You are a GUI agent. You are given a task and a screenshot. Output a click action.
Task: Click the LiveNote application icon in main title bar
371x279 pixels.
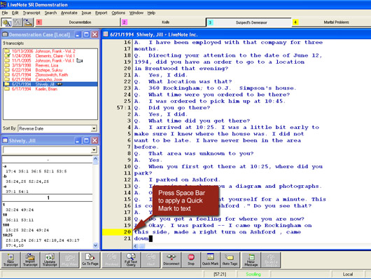click(x=3, y=4)
